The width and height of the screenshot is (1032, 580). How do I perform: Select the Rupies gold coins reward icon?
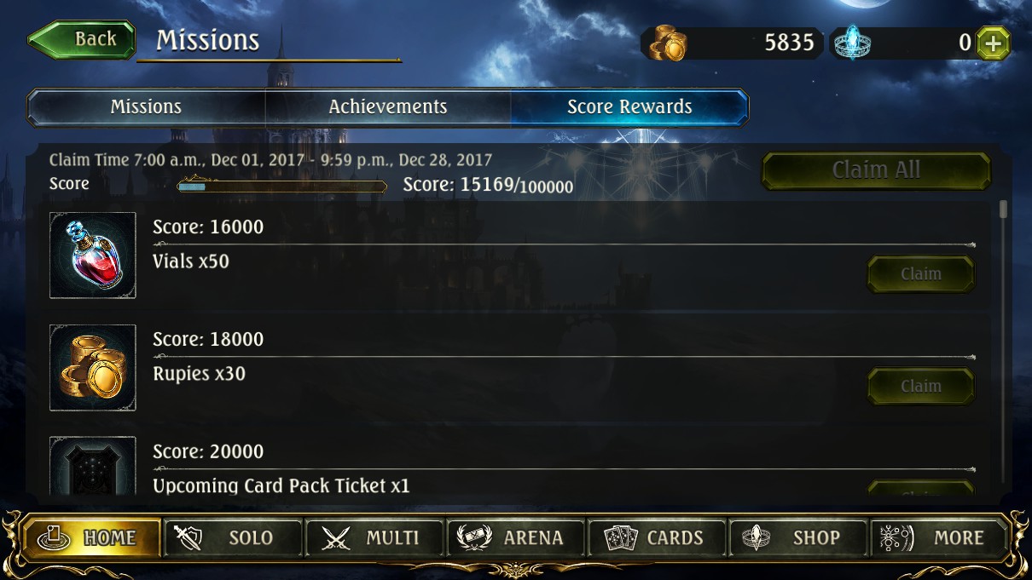click(93, 368)
